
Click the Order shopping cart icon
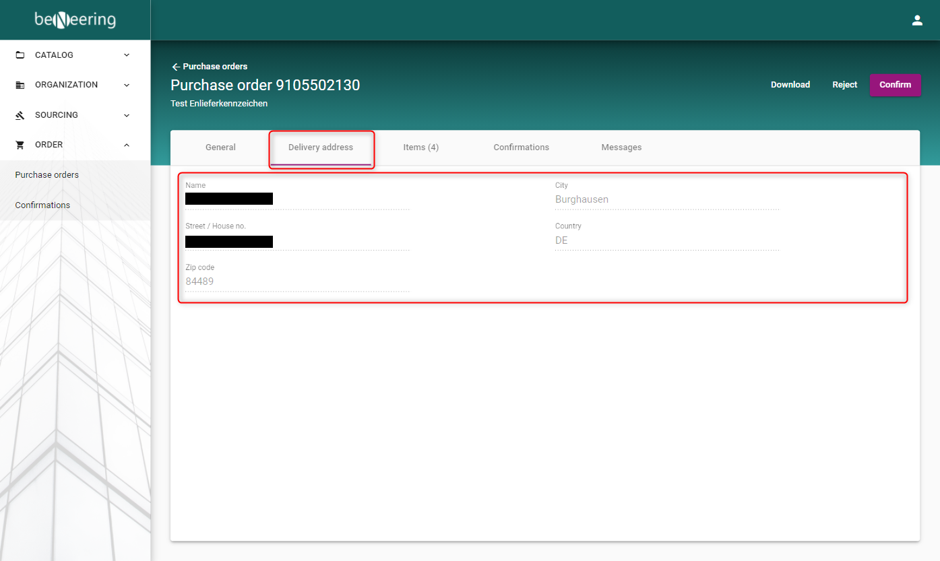pyautogui.click(x=20, y=145)
